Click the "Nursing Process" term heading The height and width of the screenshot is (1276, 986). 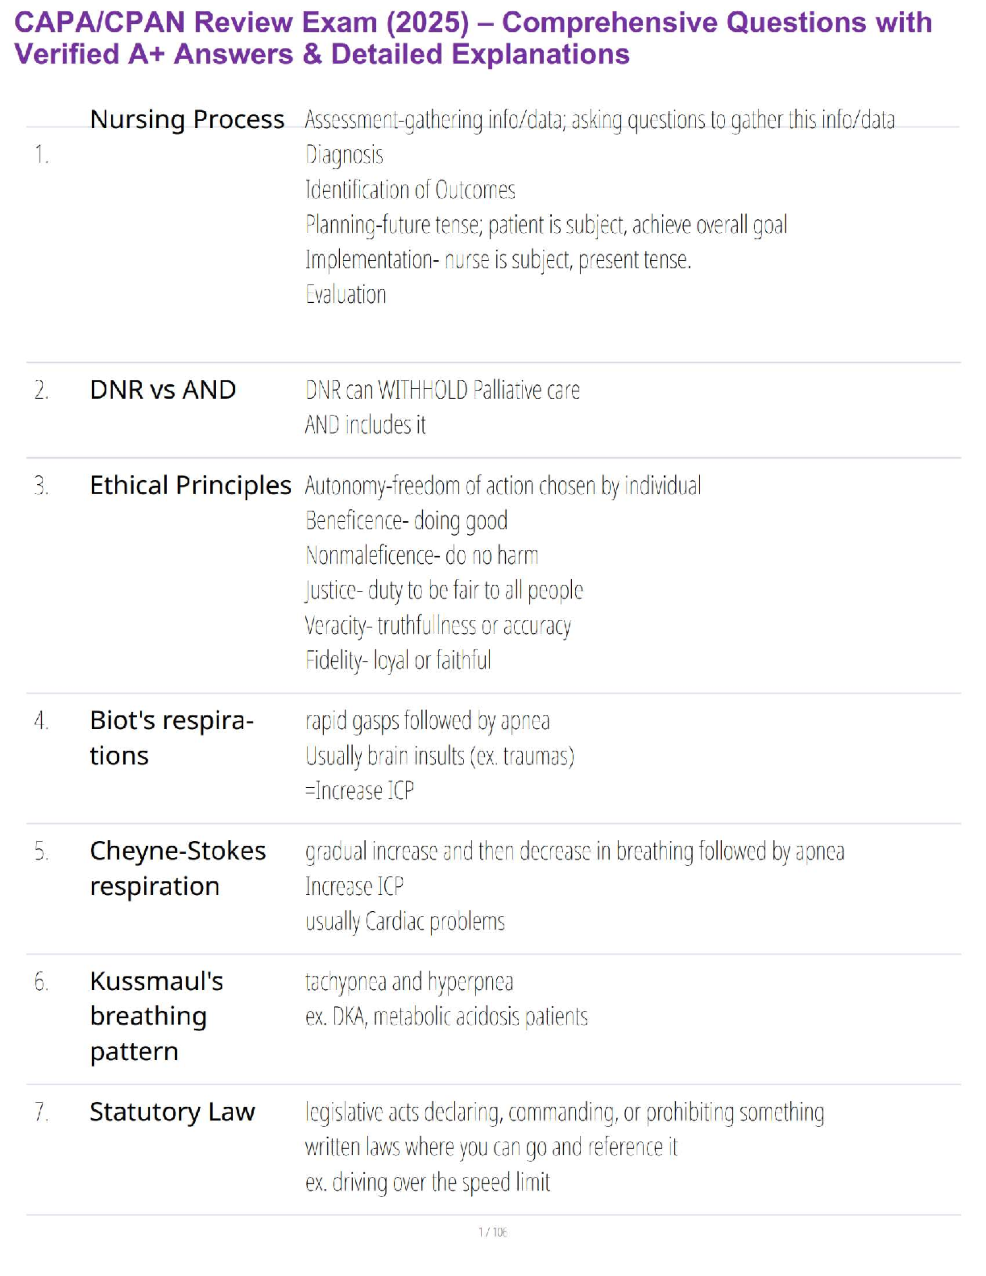[x=187, y=119]
